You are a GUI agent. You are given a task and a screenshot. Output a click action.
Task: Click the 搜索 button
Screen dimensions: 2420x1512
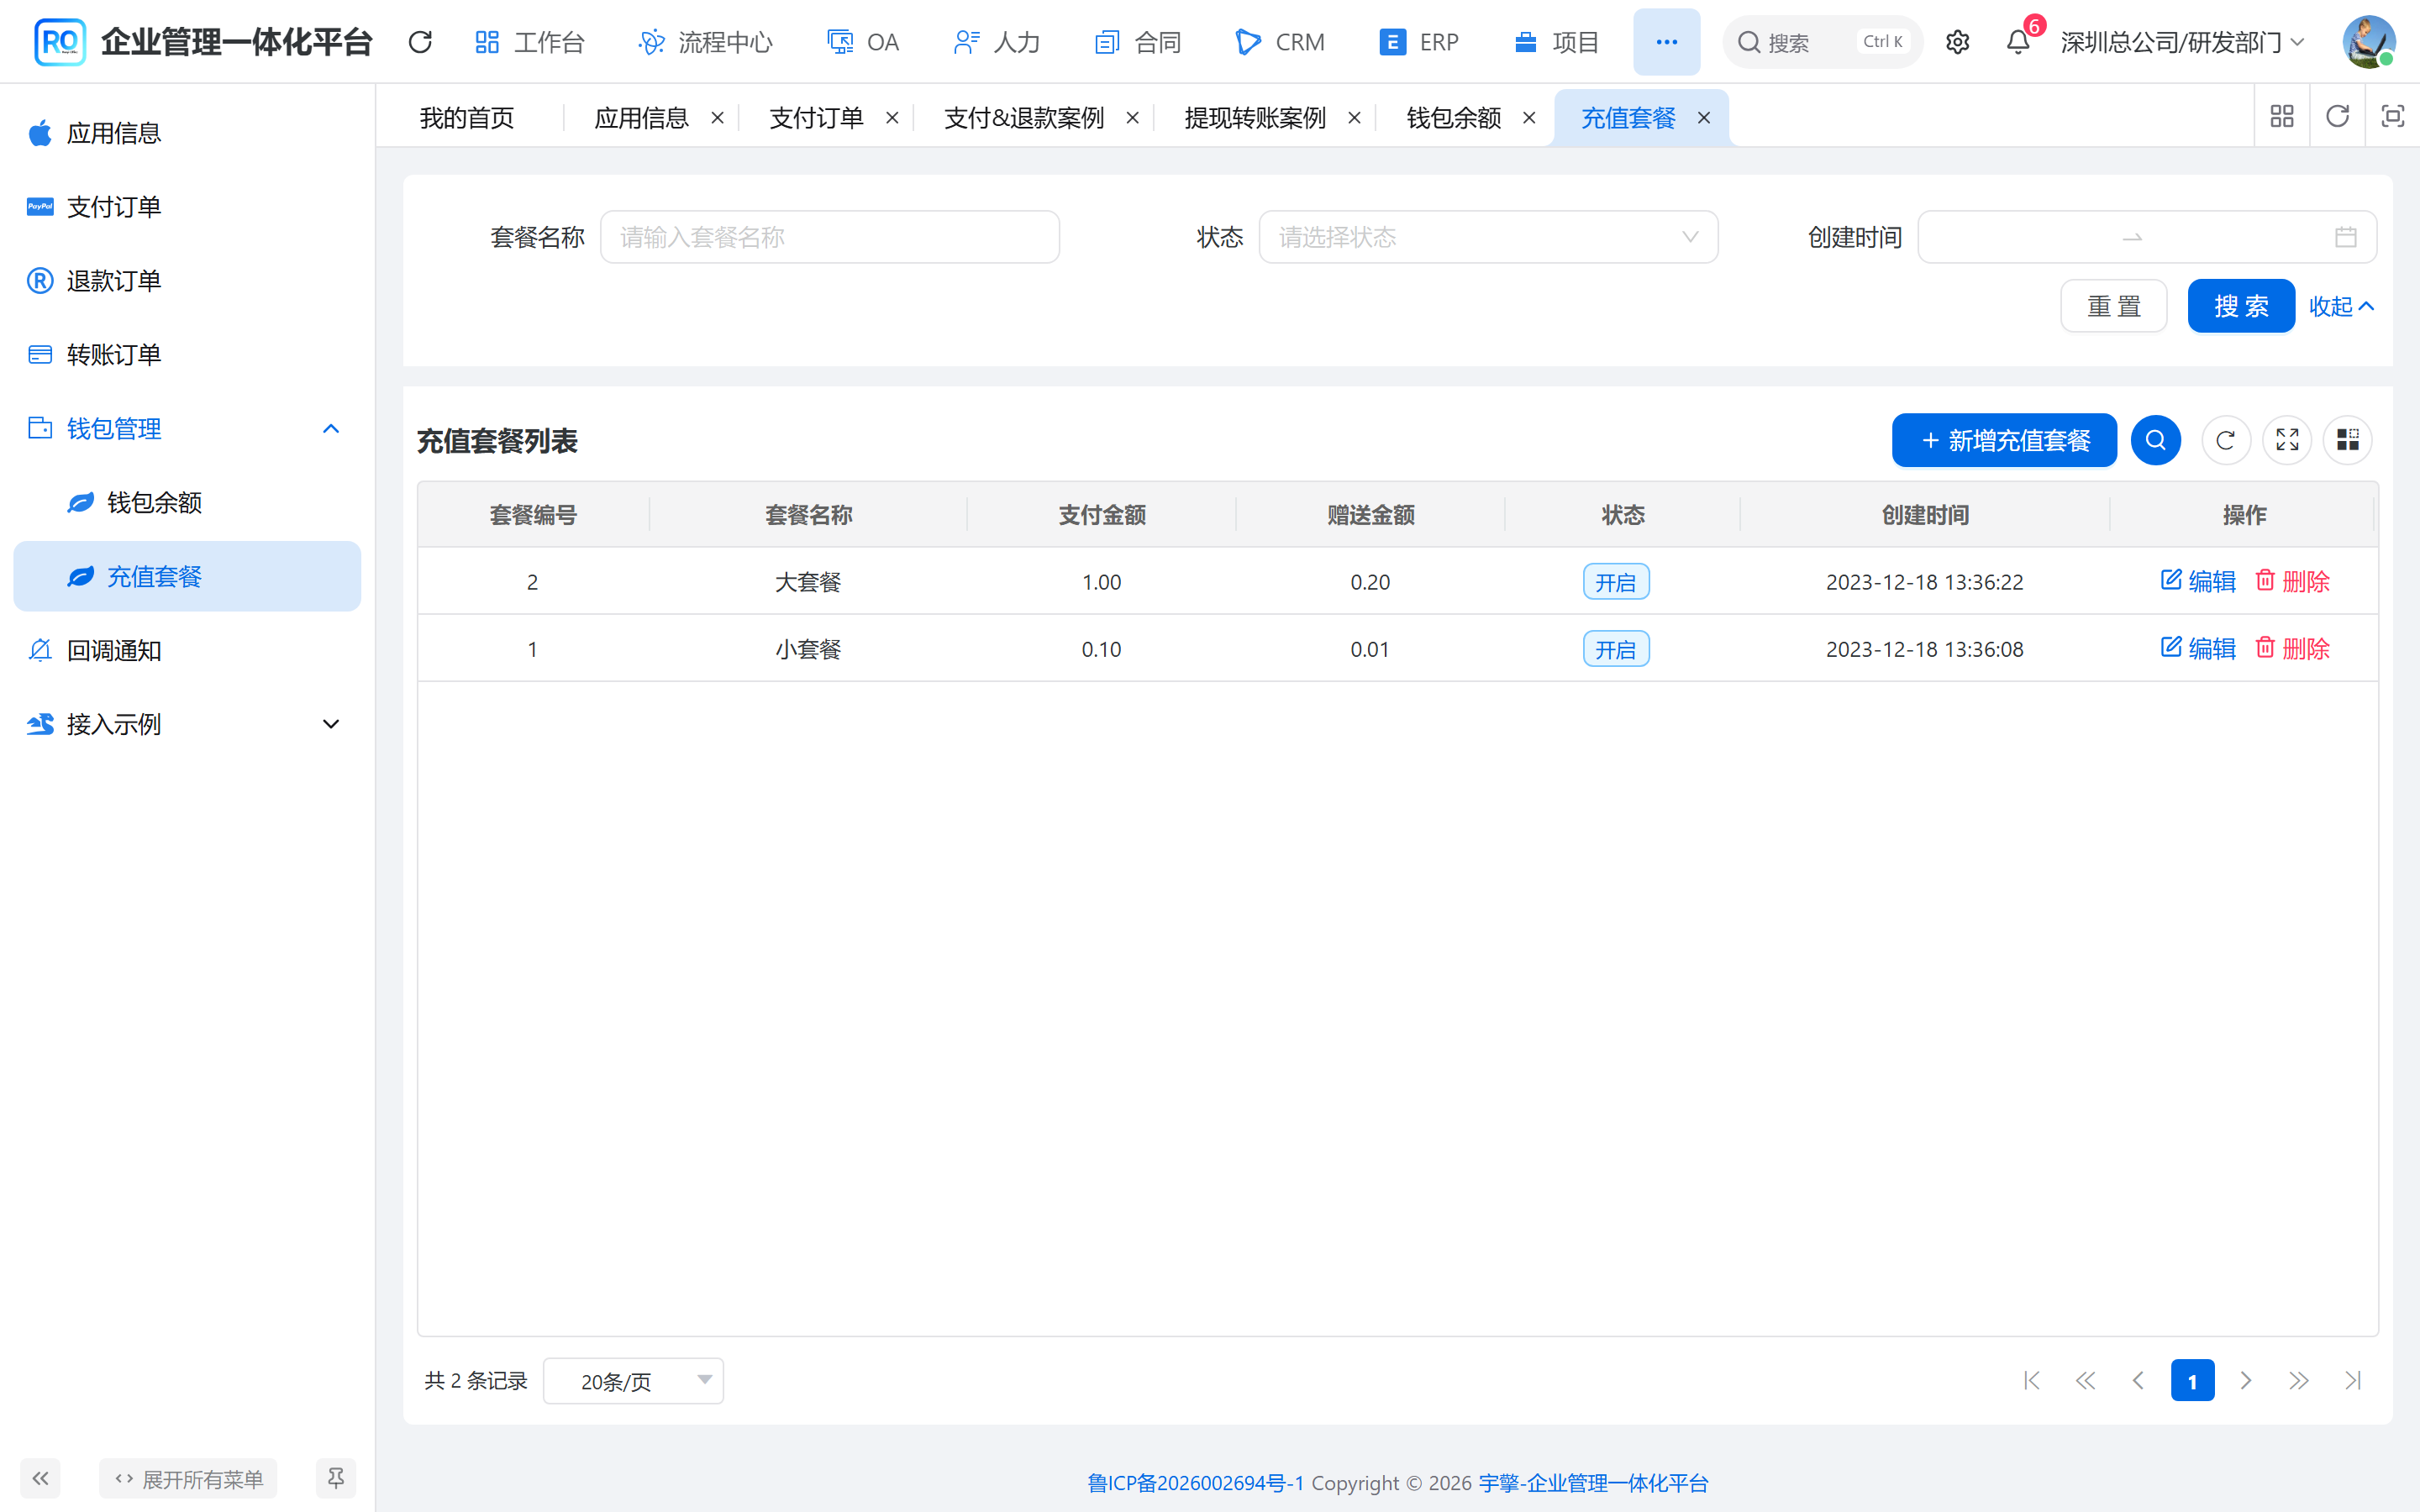2241,306
